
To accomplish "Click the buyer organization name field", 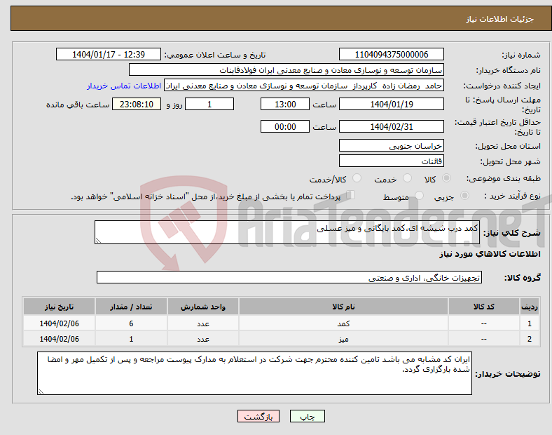I will click(287, 69).
